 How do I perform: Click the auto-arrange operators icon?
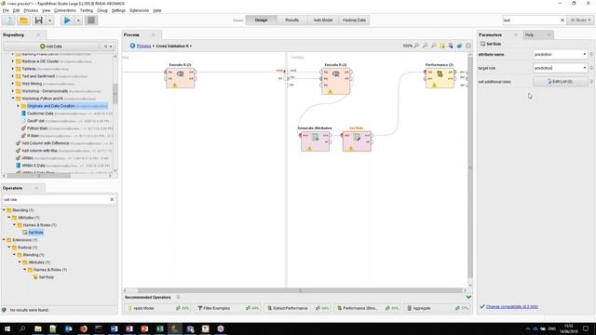[451, 46]
